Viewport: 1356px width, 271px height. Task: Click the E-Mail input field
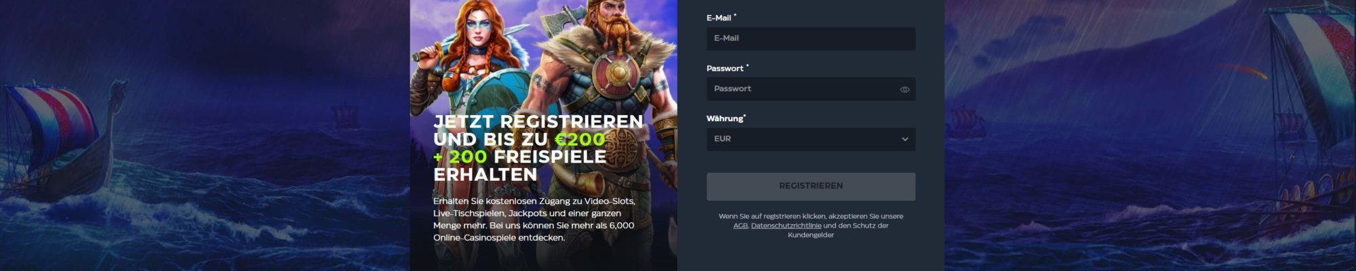(x=811, y=39)
